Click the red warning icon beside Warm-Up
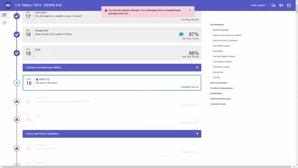 37,79
